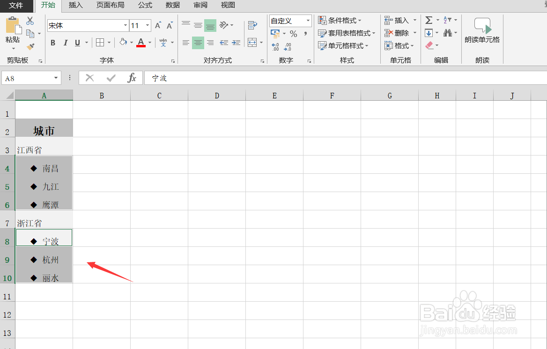The width and height of the screenshot is (547, 349).
Task: Click the Cut scissors icon
Action: tap(30, 21)
